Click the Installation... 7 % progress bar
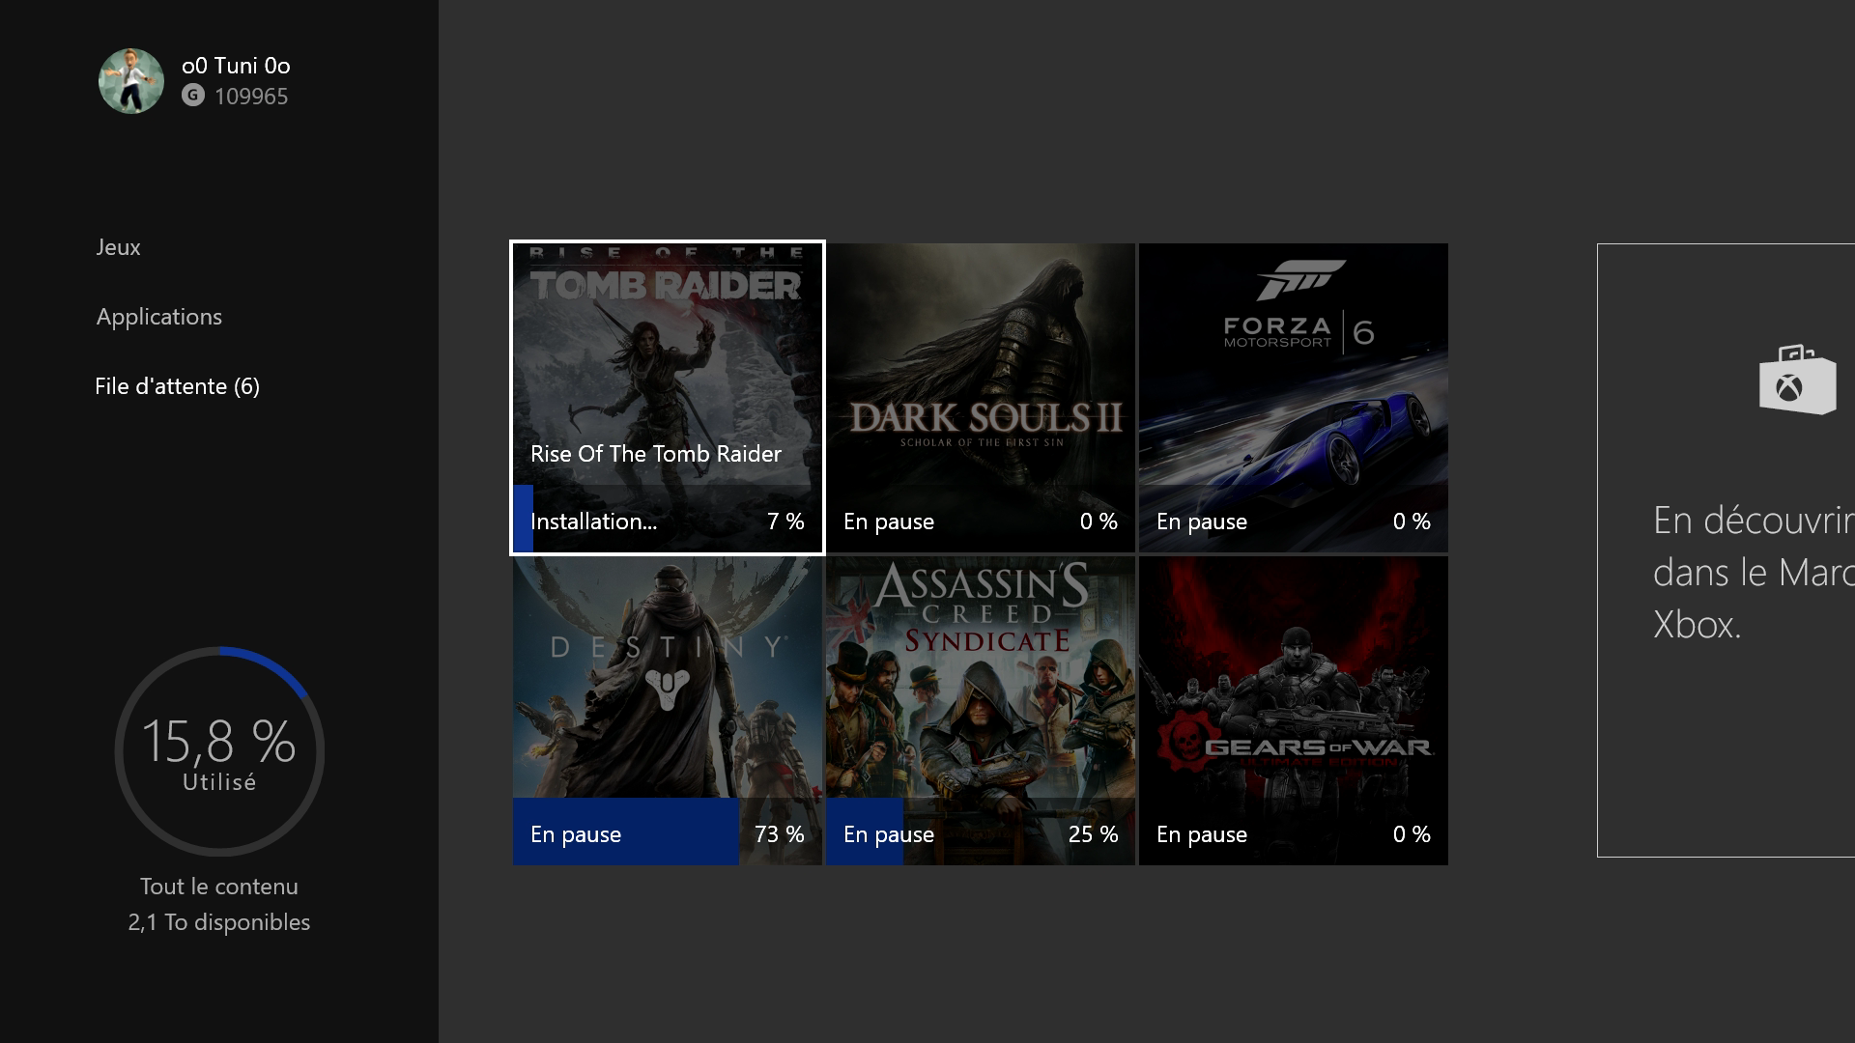 [668, 519]
